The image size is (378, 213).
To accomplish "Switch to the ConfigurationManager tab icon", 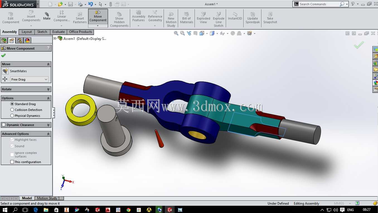I will tap(20, 40).
